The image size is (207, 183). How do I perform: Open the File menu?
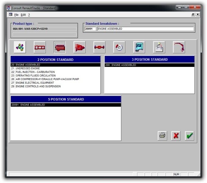(x=16, y=15)
